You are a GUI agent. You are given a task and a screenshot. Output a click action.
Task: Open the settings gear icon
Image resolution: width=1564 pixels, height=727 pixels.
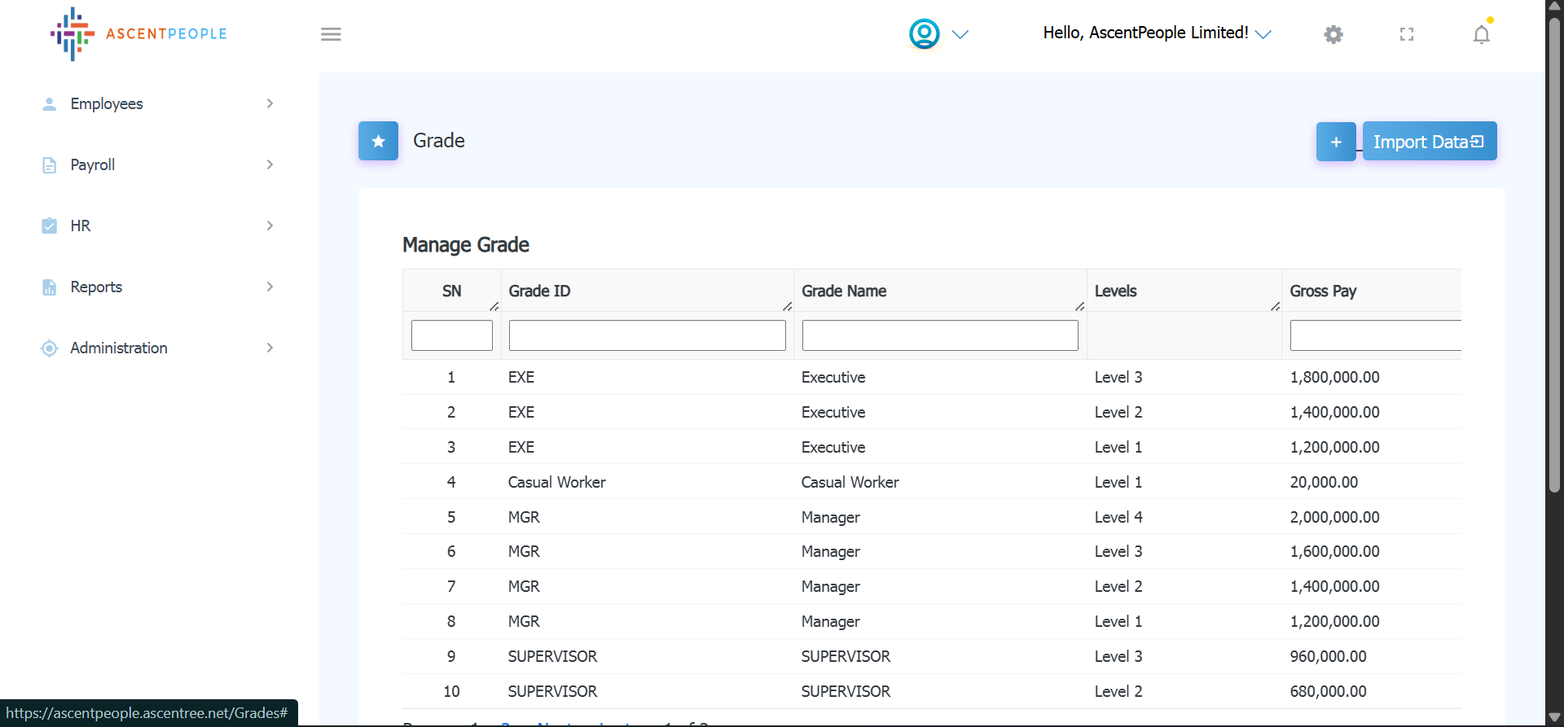click(1333, 34)
